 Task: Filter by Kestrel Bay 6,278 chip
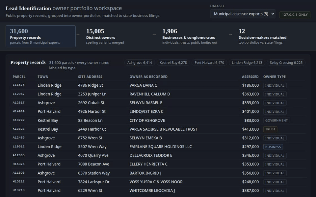pos(173,63)
